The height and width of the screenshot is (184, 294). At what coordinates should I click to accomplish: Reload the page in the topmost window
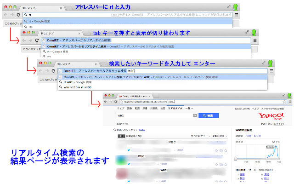click(x=18, y=15)
